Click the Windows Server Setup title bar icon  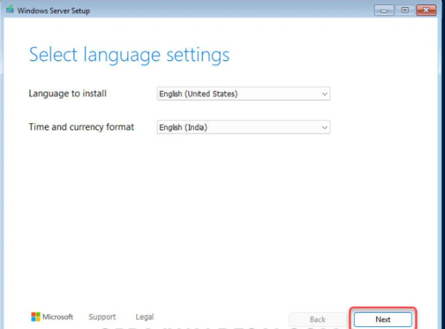click(10, 9)
